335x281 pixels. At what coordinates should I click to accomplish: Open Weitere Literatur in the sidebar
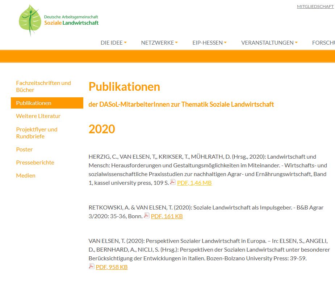pyautogui.click(x=38, y=116)
